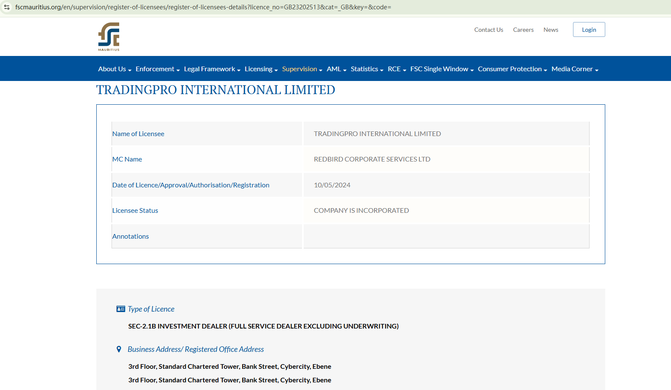Expand the RCE dropdown
This screenshot has height=390, width=671.
coord(397,69)
